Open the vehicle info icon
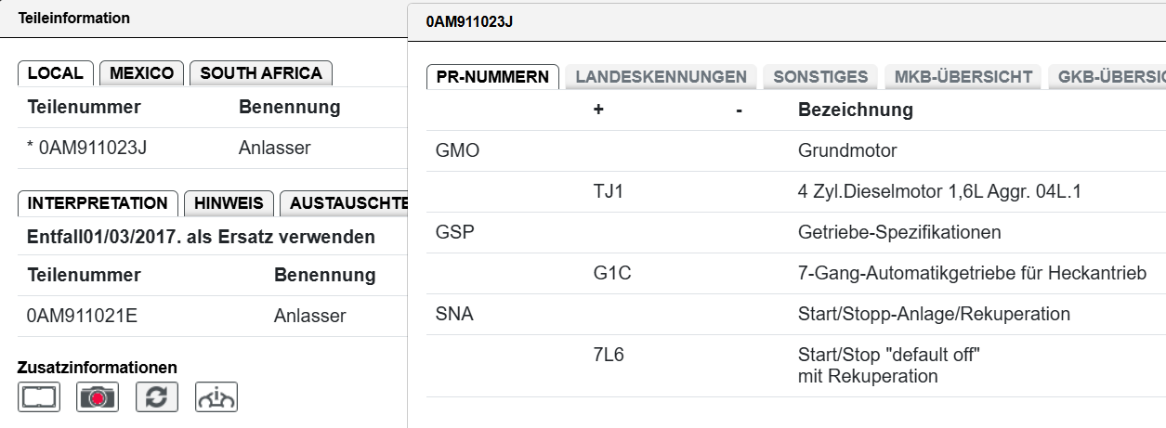 (x=216, y=397)
